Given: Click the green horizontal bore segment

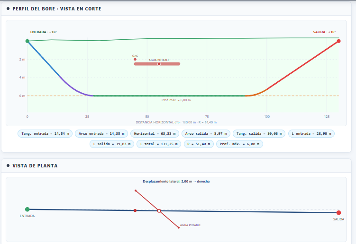Looking at the screenshot, I should (169, 96).
